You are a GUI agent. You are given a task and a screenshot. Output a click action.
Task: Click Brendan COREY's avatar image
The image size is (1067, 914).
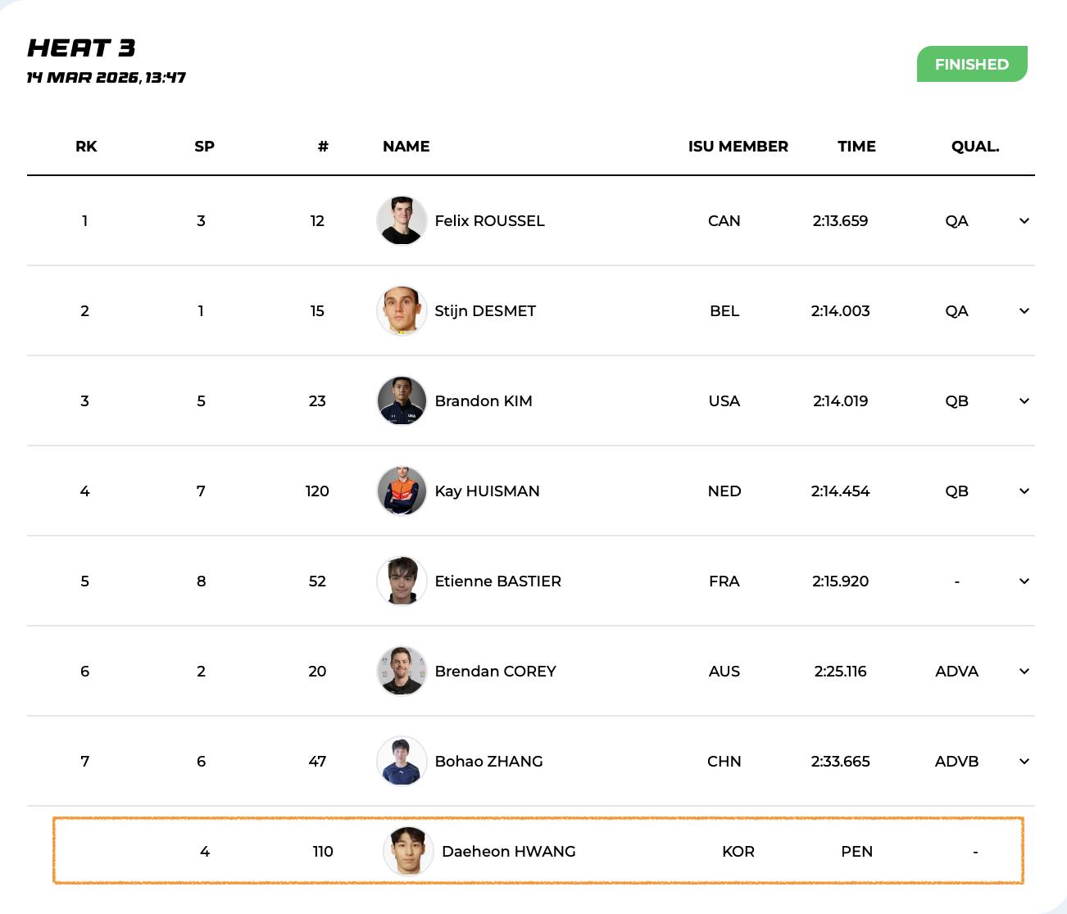[402, 671]
